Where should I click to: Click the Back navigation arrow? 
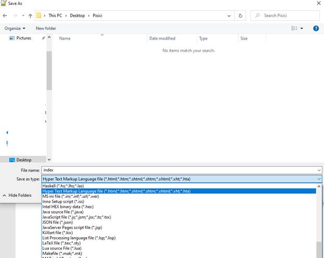[5, 16]
